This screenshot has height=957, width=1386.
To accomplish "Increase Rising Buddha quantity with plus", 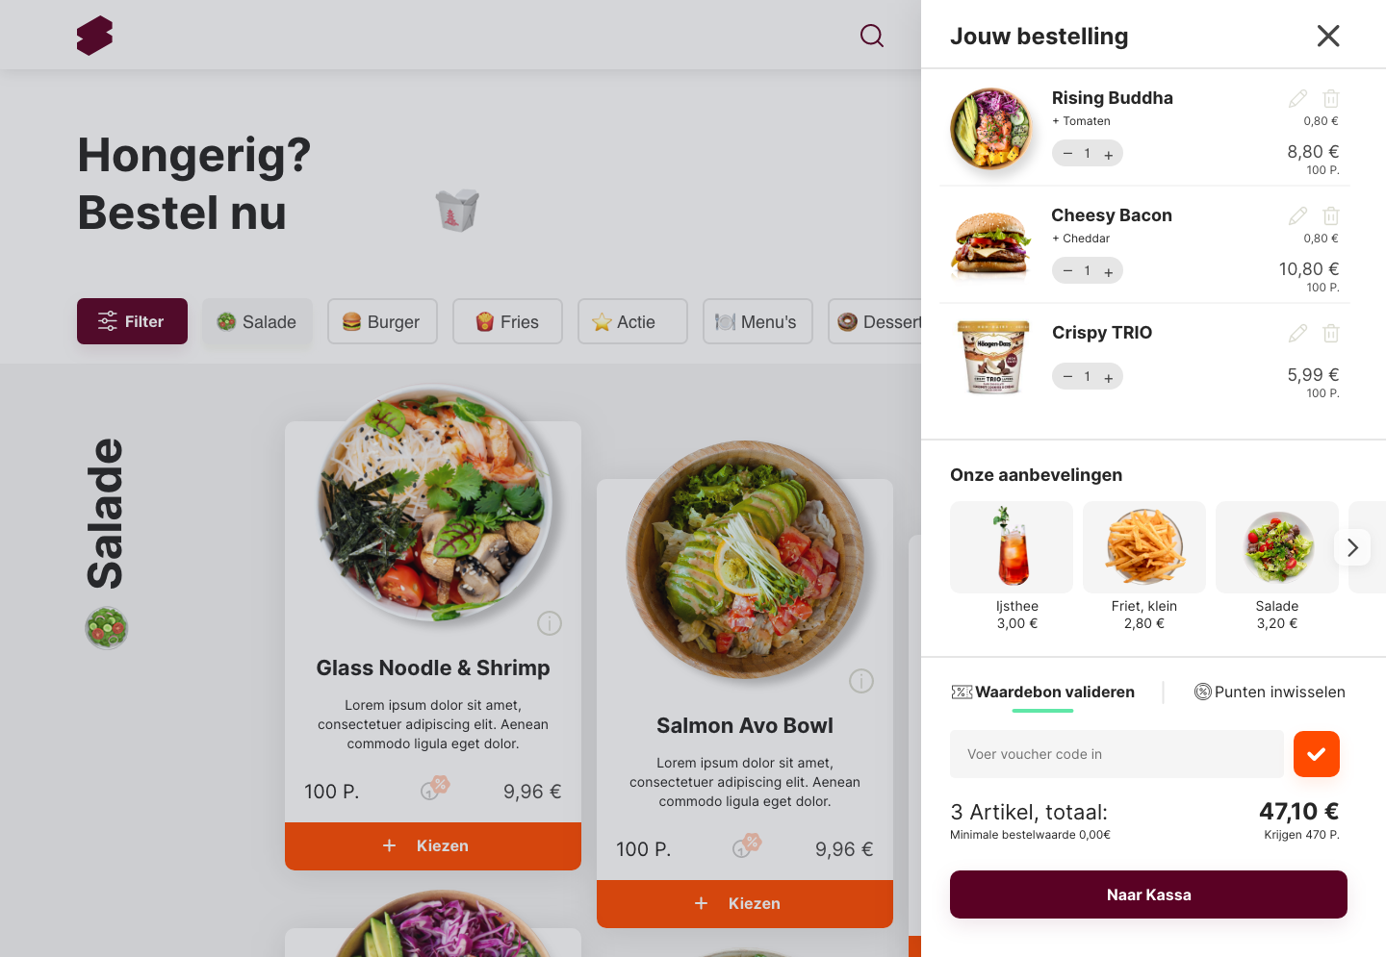I will [1109, 154].
